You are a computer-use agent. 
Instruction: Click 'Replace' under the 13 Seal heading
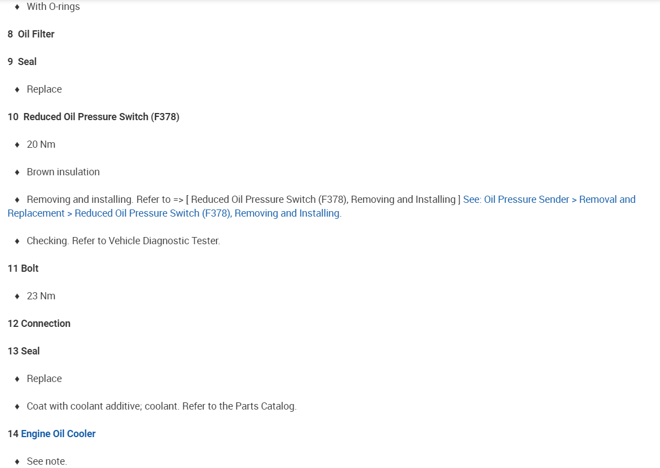tap(44, 379)
